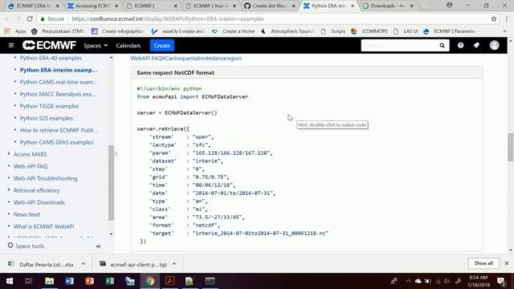Open Python TIGGE examples link
Image resolution: width=514 pixels, height=289 pixels.
tap(49, 106)
